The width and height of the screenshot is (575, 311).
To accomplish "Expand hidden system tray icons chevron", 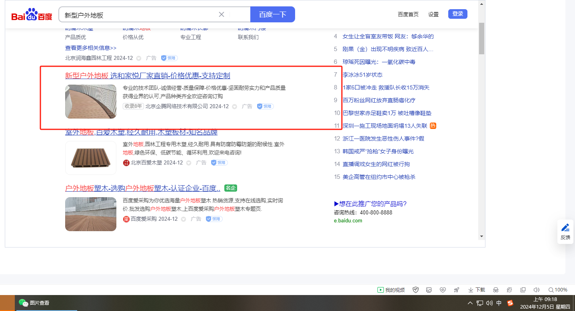I will point(470,303).
